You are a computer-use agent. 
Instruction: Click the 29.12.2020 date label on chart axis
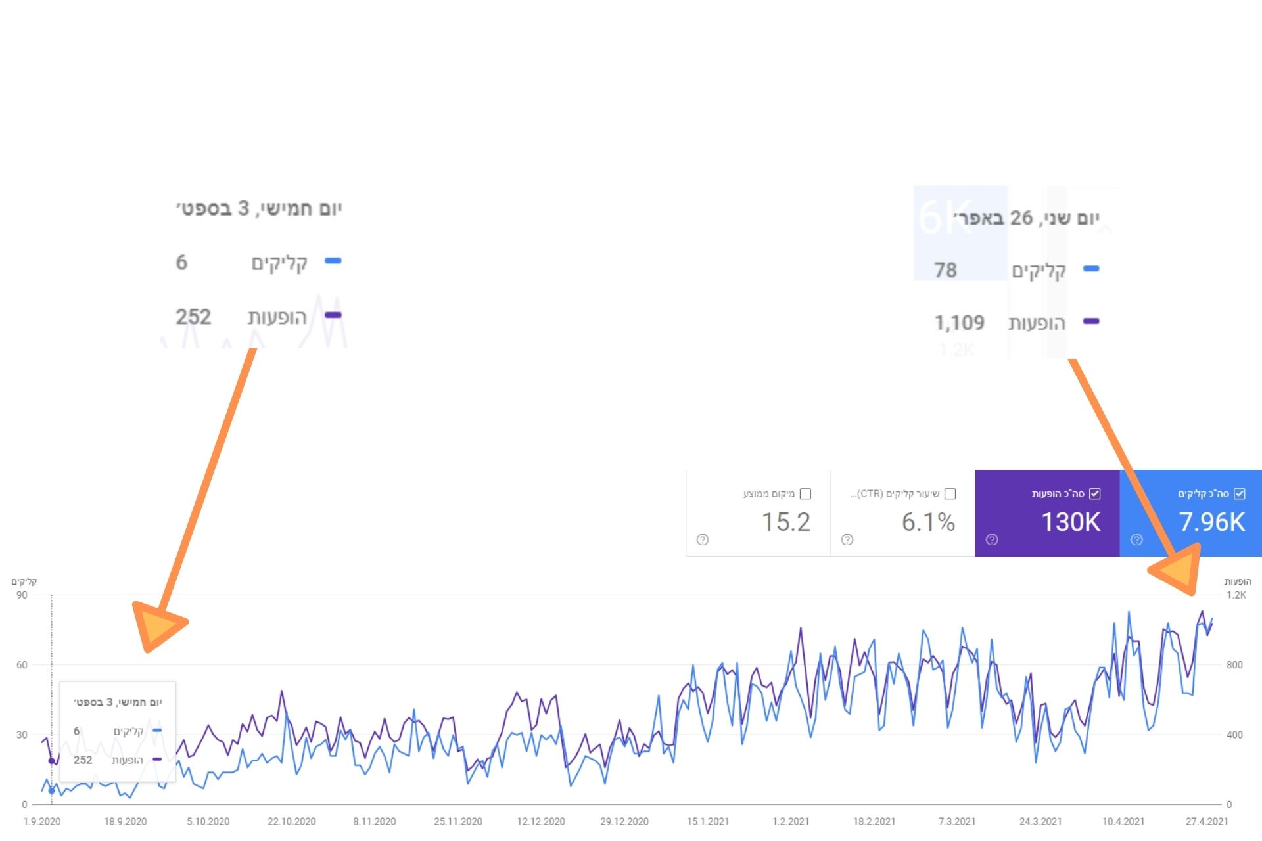coord(624,821)
